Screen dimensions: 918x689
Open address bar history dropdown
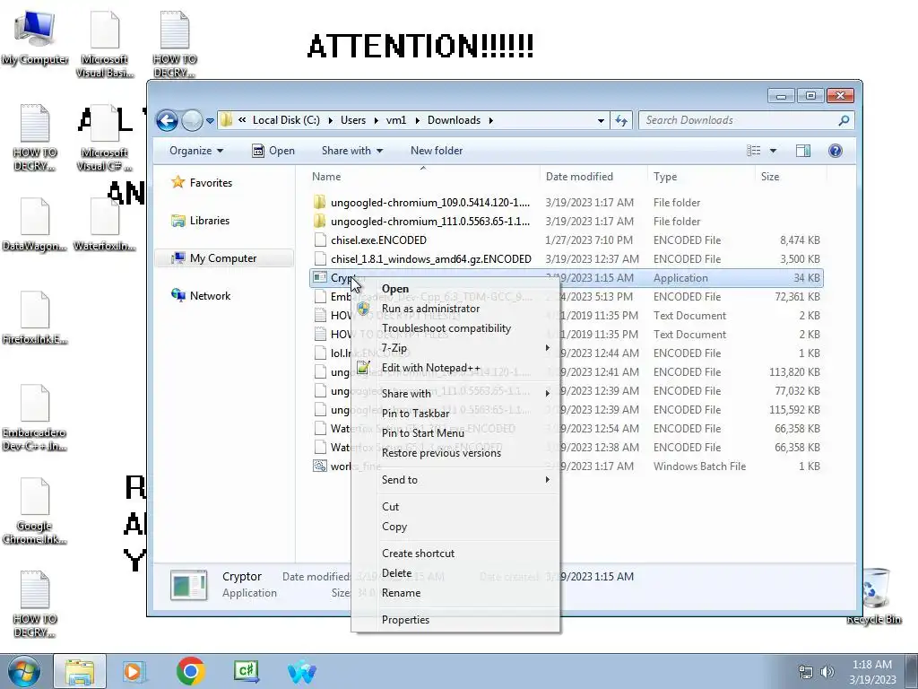coord(601,121)
